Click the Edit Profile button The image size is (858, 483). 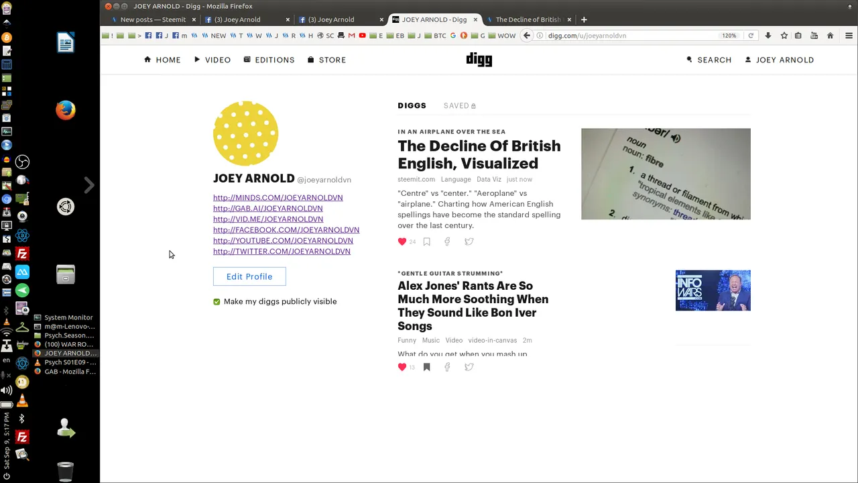coord(249,276)
